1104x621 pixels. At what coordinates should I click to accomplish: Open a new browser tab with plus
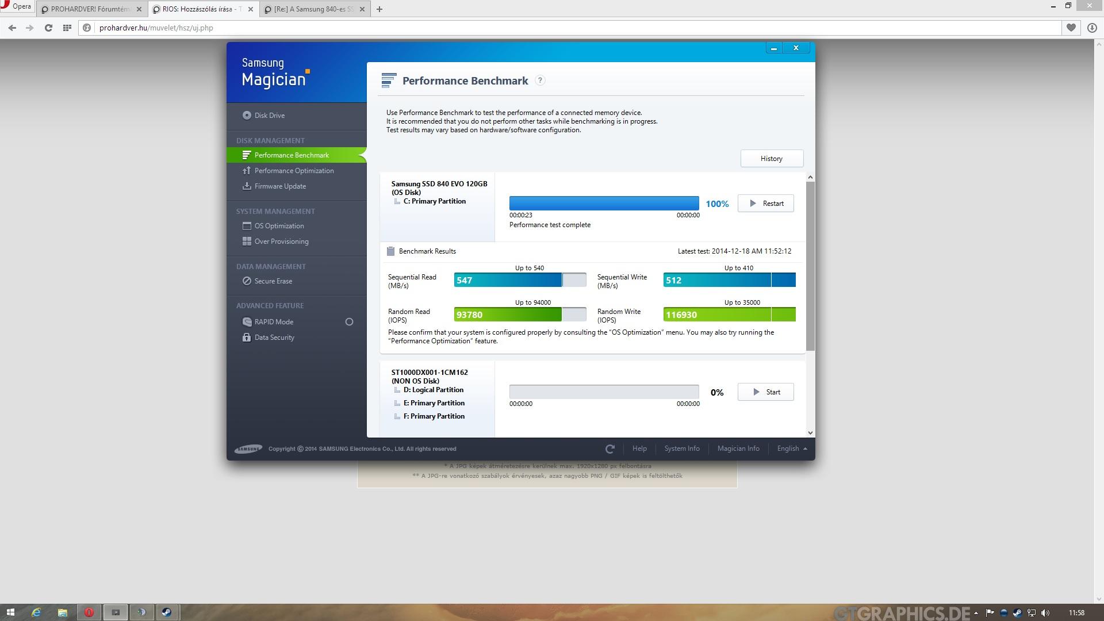[379, 9]
